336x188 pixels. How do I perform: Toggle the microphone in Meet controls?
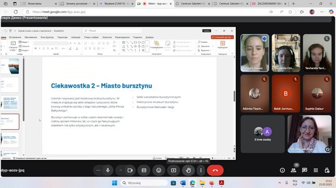(108, 170)
